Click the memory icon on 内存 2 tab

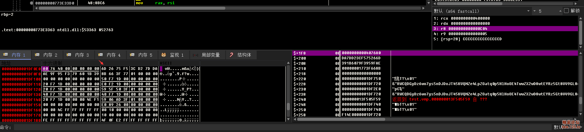pyautogui.click(x=37, y=55)
